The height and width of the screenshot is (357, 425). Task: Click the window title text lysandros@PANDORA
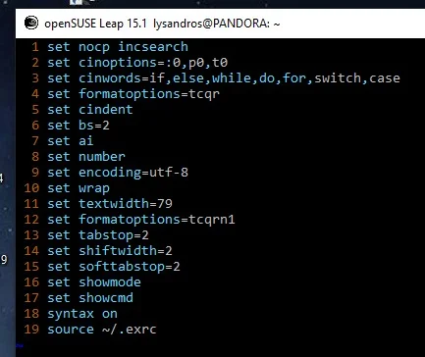(x=211, y=24)
